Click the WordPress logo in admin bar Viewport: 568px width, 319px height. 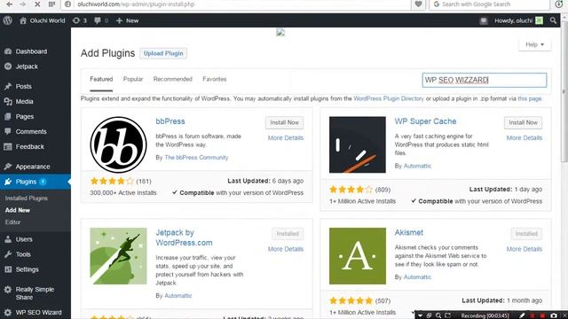[x=8, y=20]
